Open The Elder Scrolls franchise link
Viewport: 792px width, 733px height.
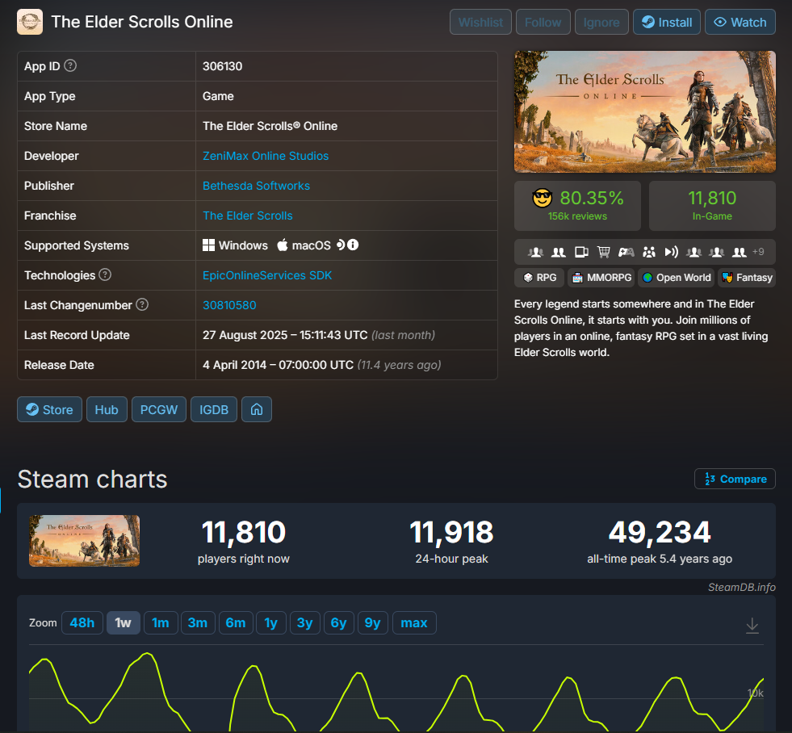pos(248,216)
